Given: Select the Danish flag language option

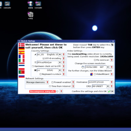Looking at the screenshot, I should (21, 45).
